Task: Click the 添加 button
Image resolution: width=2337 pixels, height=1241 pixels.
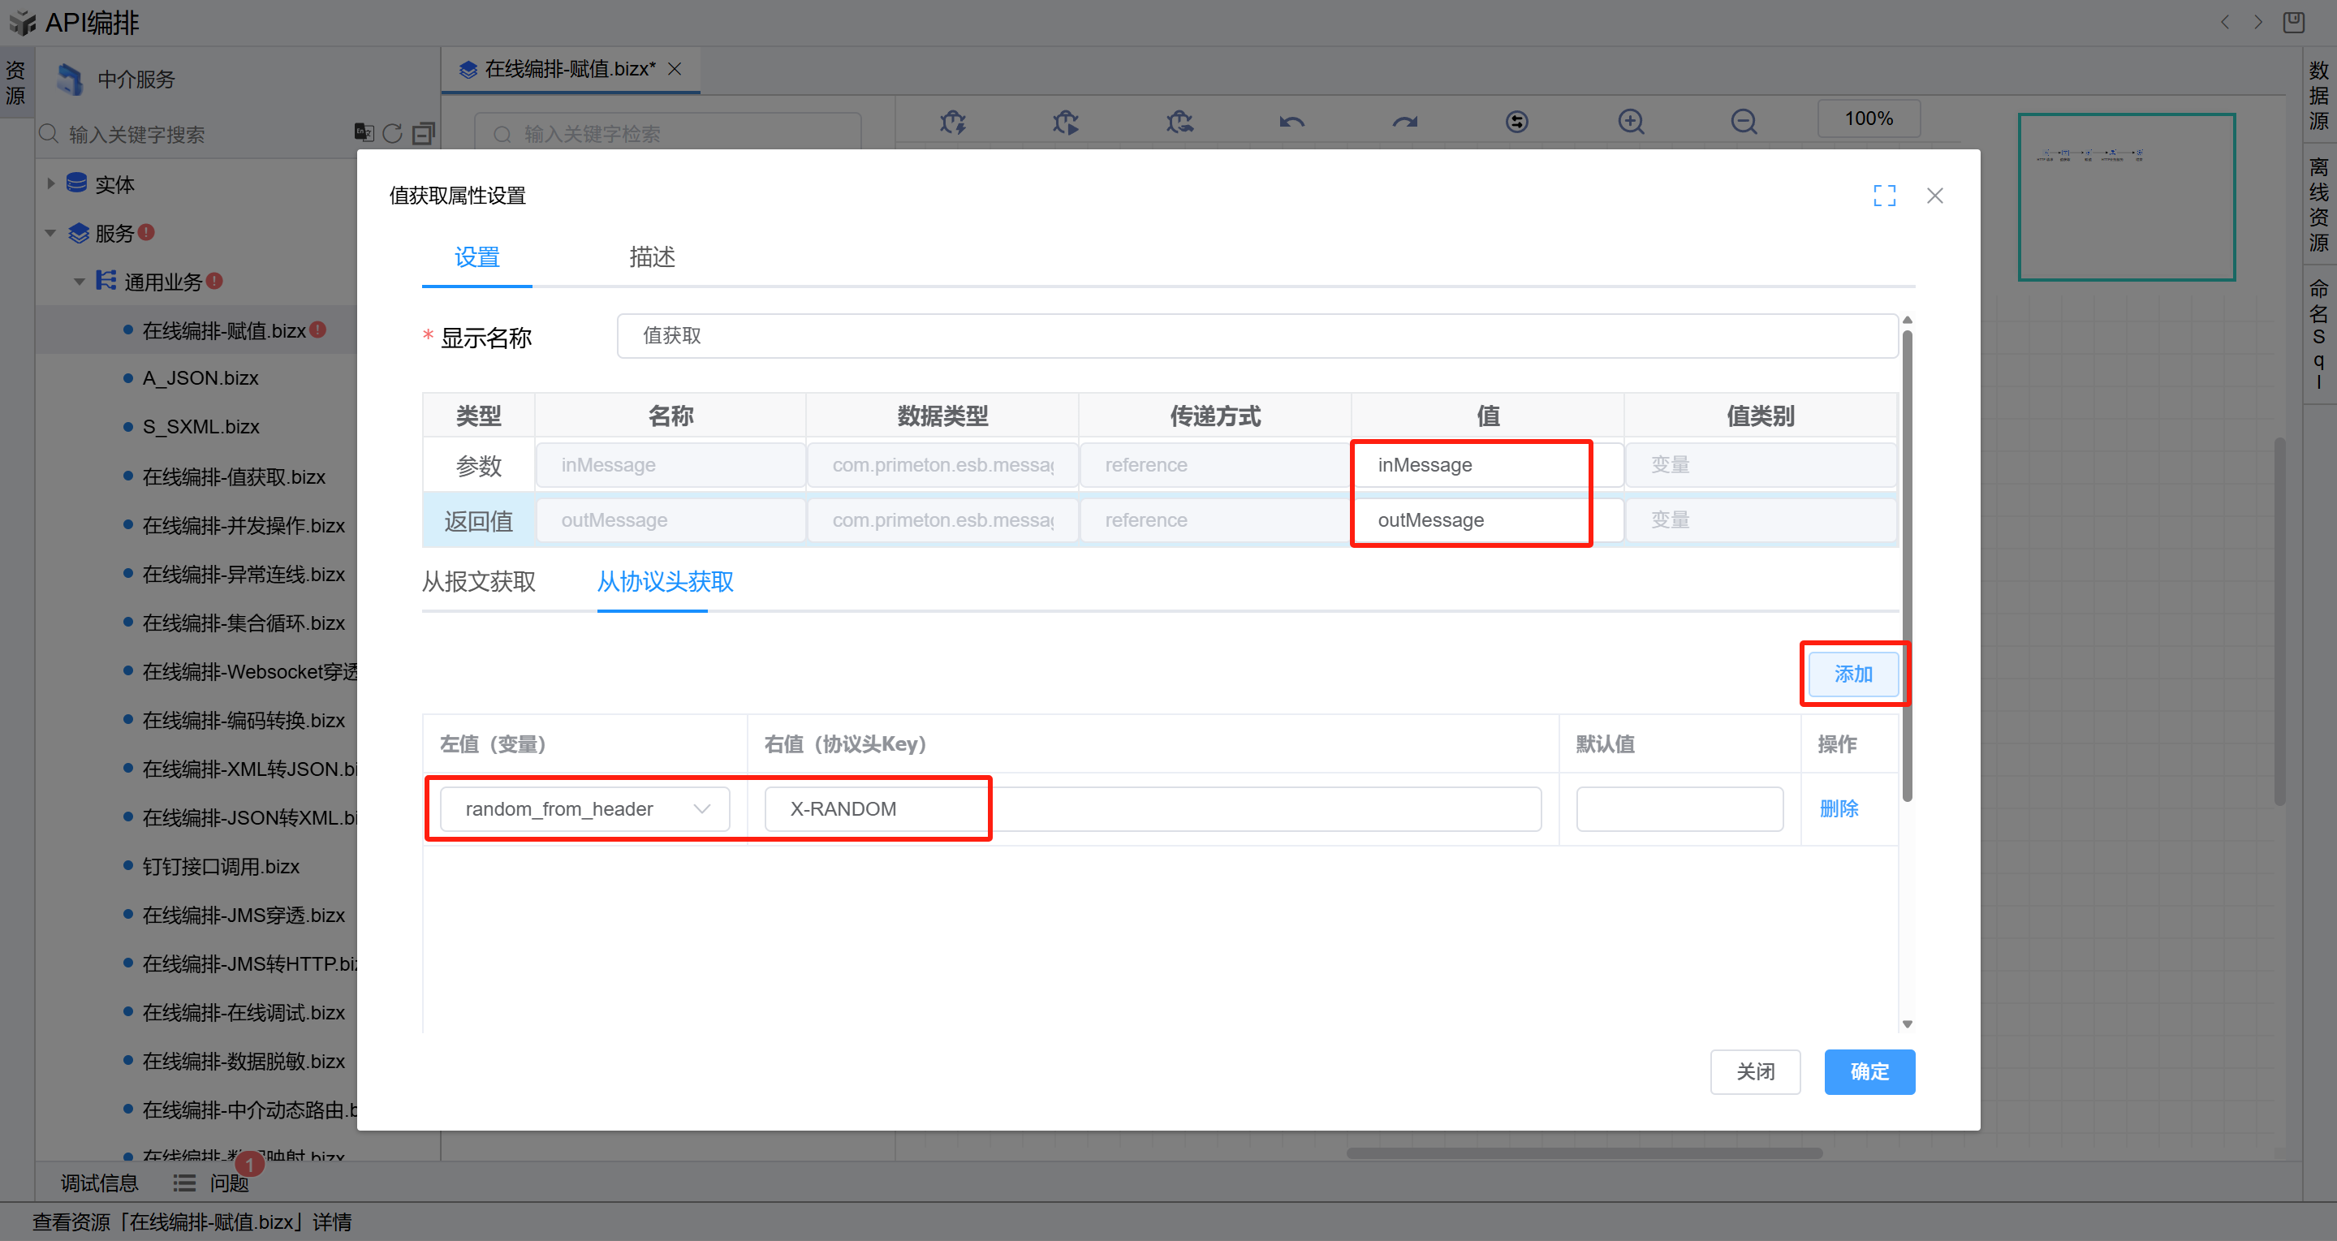Action: [x=1852, y=673]
